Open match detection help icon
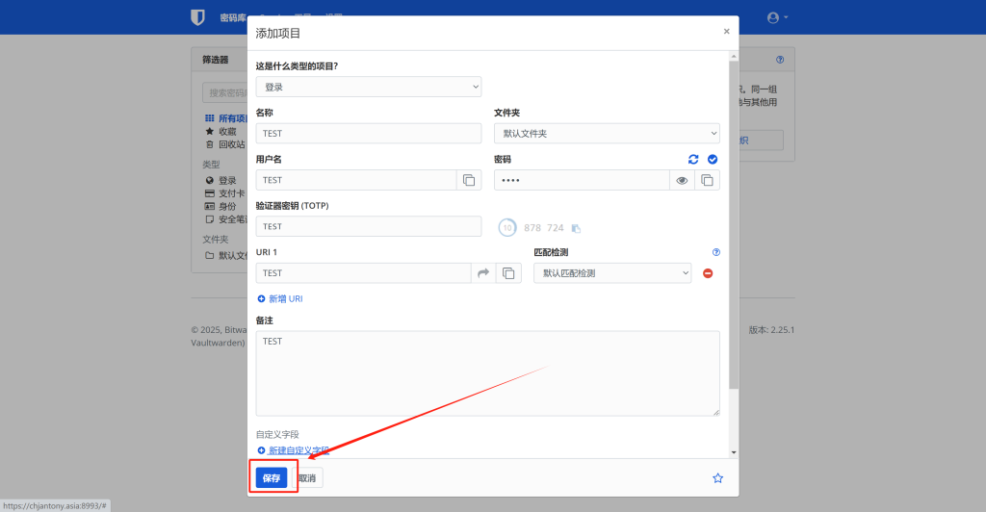 (715, 252)
